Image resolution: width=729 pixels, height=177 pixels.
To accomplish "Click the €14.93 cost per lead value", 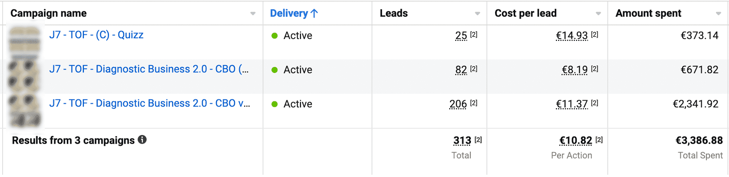I will pos(572,36).
